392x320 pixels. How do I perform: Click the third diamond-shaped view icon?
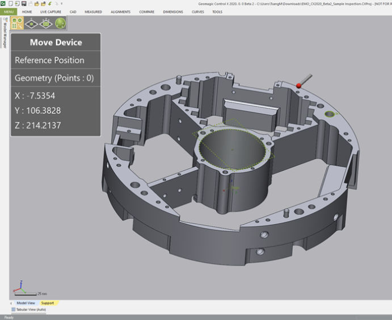[x=46, y=24]
